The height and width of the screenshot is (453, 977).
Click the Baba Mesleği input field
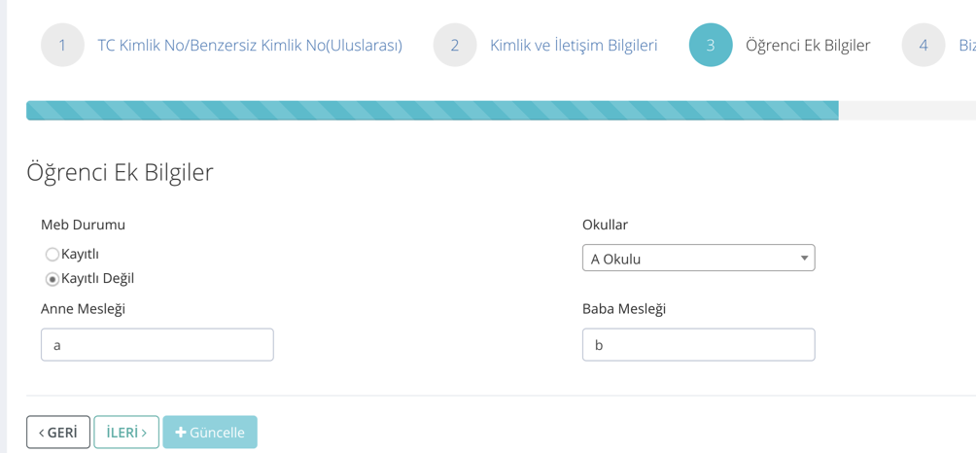(698, 345)
